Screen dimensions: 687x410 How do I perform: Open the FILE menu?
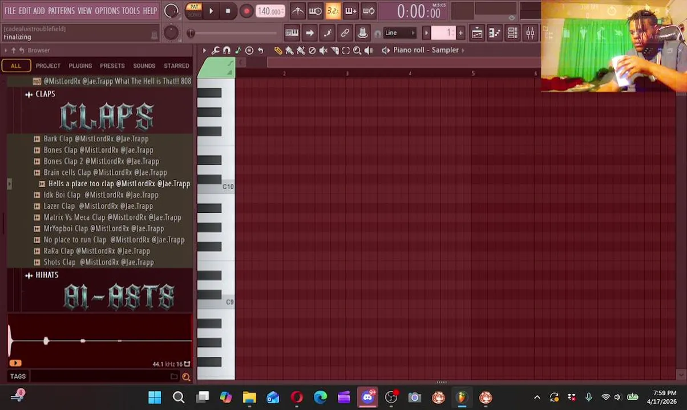10,11
